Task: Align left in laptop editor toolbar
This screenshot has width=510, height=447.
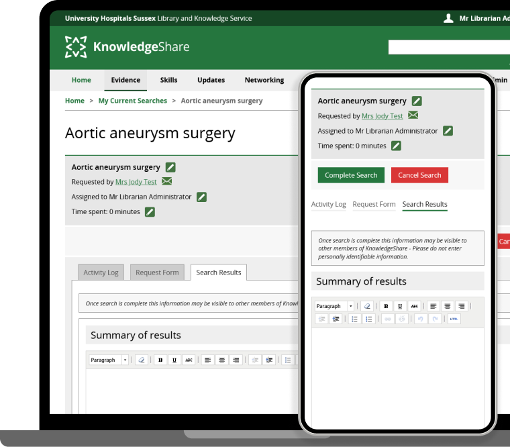Action: click(207, 360)
